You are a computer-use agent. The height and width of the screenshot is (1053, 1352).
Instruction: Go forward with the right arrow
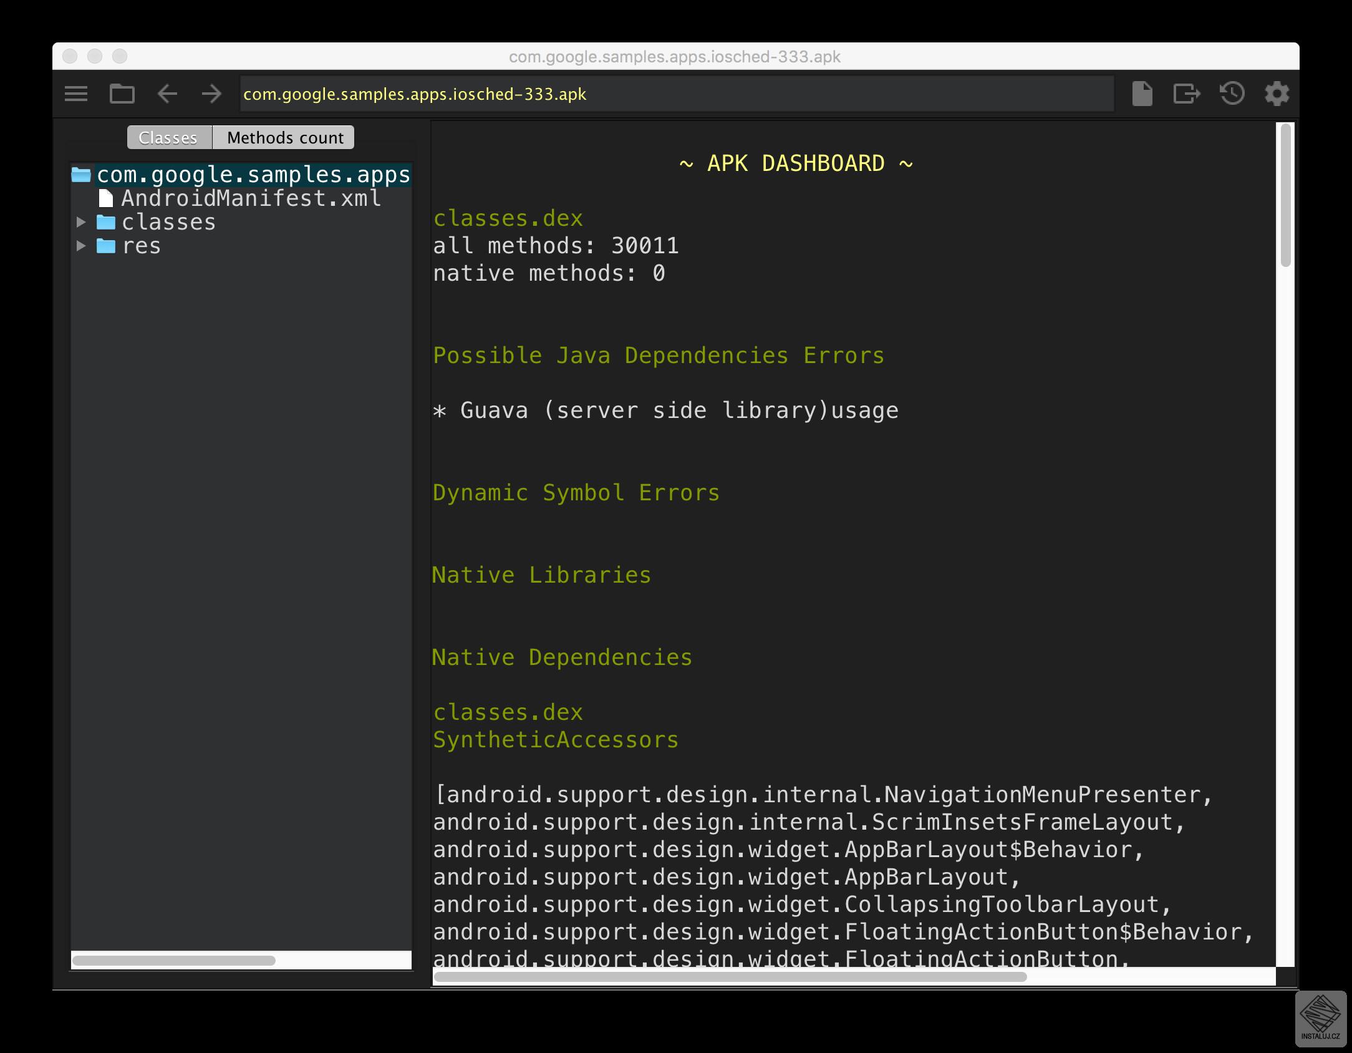pyautogui.click(x=212, y=94)
